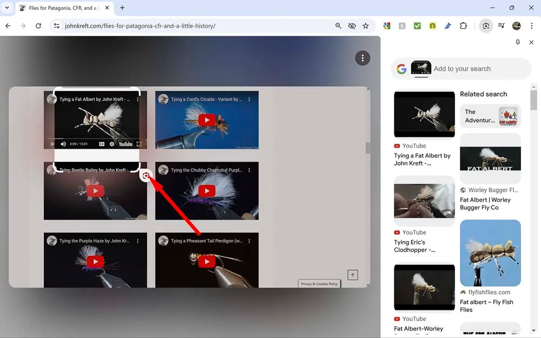Image resolution: width=541 pixels, height=338 pixels.
Task: Click channel avatar on Chubby Chernobyl video
Action: [x=163, y=170]
